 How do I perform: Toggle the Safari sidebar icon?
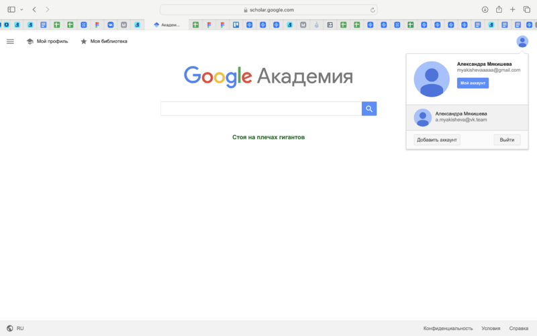click(11, 9)
